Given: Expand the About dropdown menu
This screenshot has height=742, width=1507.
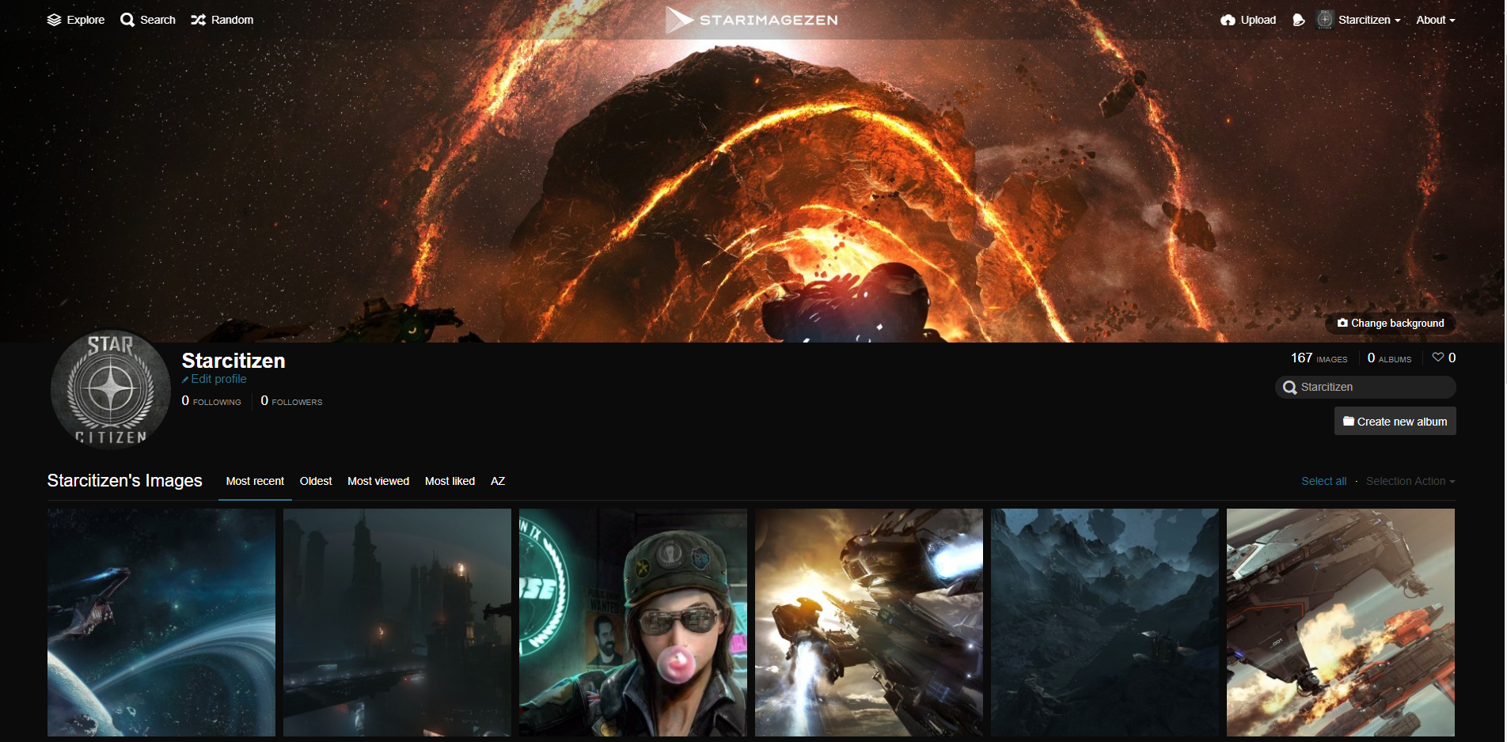Looking at the screenshot, I should (1435, 20).
